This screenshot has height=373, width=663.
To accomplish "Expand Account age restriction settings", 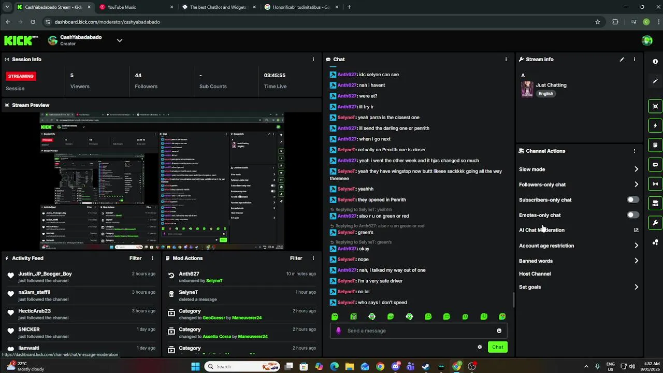I will (x=636, y=246).
